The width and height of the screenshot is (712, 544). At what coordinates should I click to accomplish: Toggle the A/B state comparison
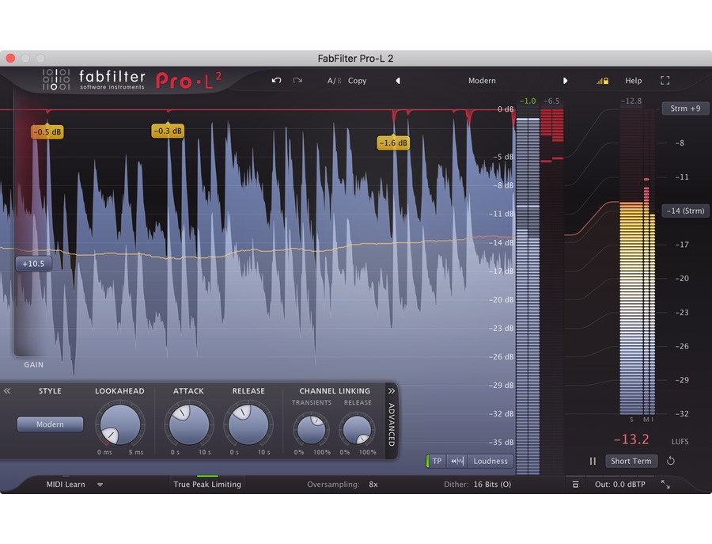tap(334, 81)
